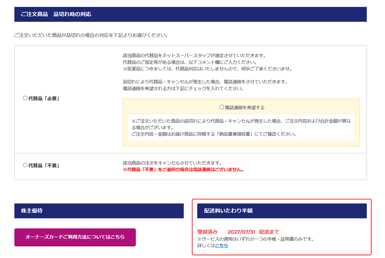
Task: Click the ネットスーパースタッフが選定 description line
Action: (x=194, y=55)
